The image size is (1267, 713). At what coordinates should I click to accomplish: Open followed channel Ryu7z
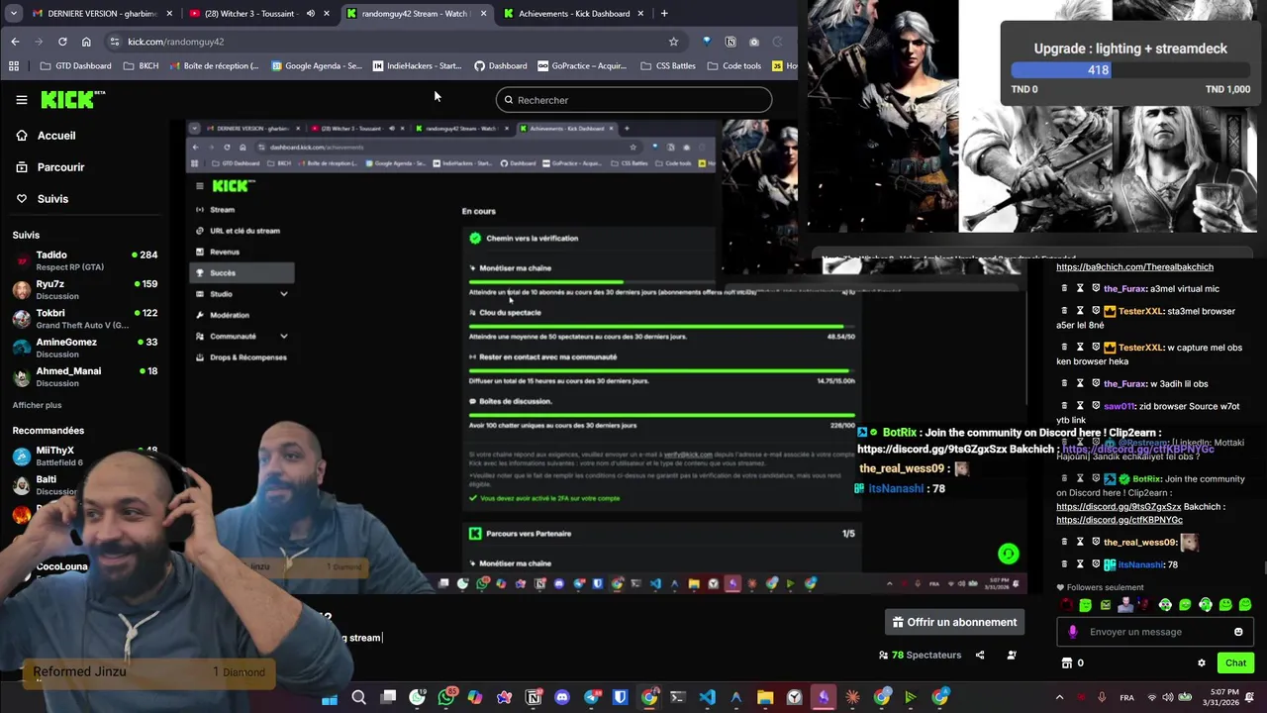click(x=85, y=289)
